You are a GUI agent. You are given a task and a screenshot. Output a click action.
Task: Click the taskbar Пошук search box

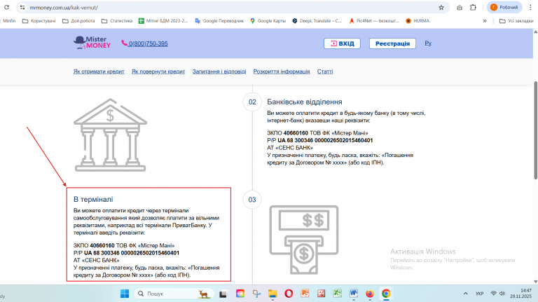[174, 294]
